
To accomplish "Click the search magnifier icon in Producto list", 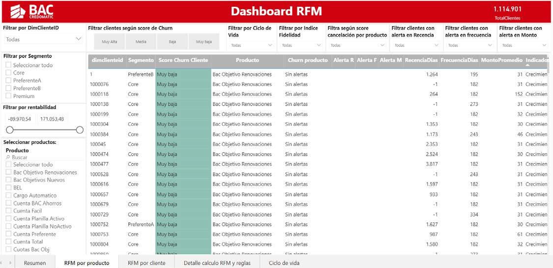I will coord(8,158).
